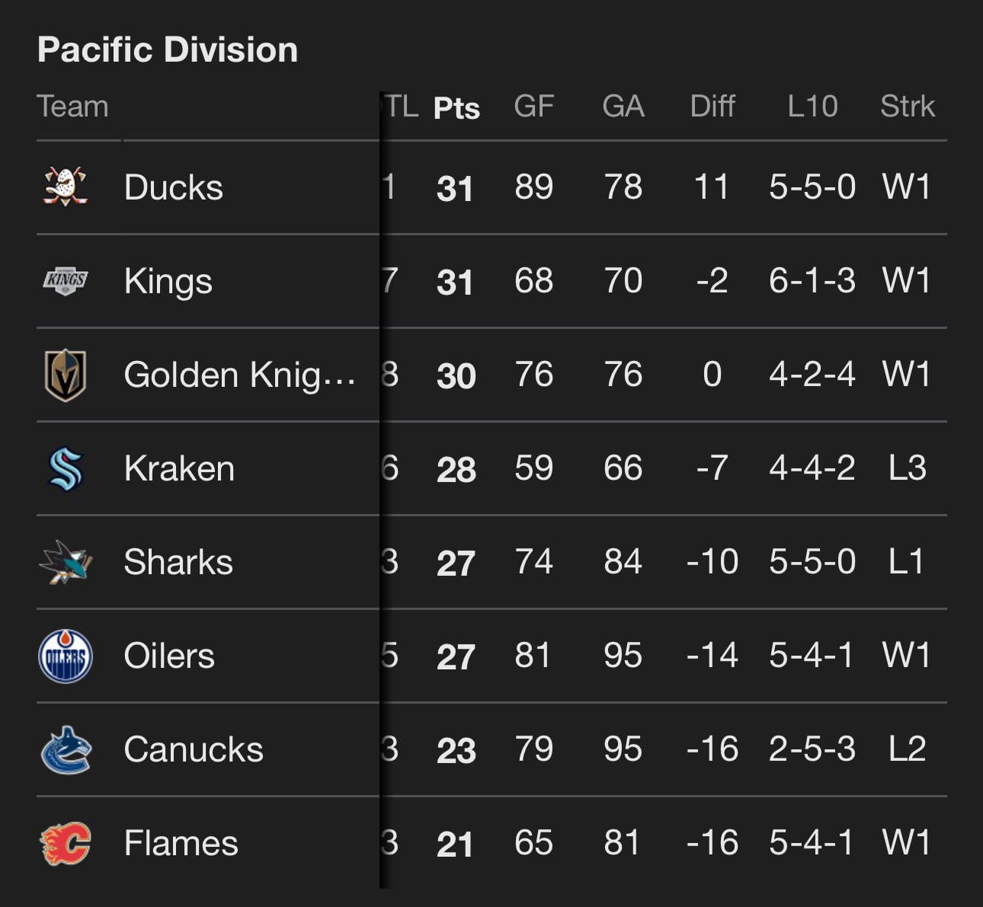Click the Golden Knights shield logo

(66, 375)
